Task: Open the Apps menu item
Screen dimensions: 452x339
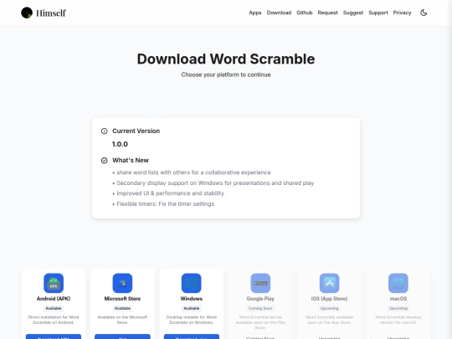Action: [255, 13]
